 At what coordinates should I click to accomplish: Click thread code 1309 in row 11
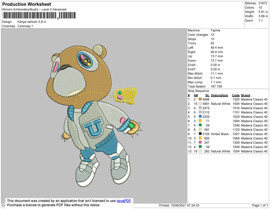[236, 142]
